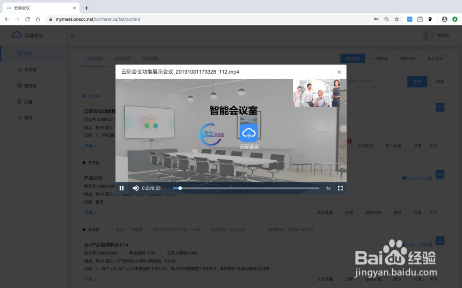
Task: Switch to the 历史会议 tab
Action: (122, 59)
